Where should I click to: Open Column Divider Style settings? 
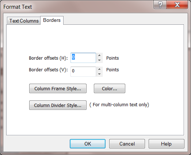[58, 105]
